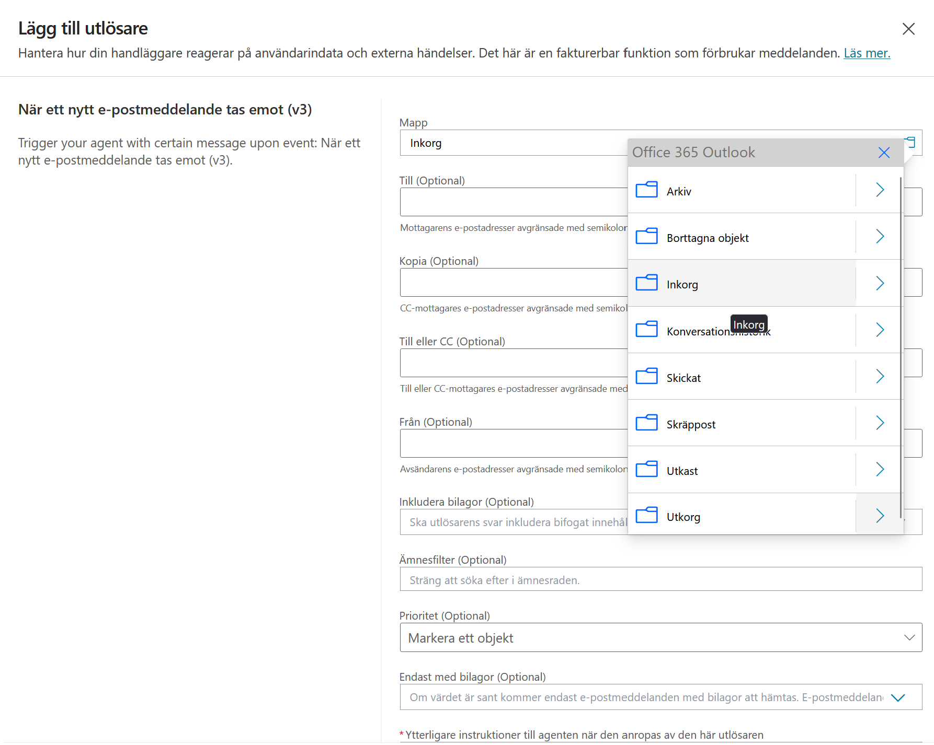This screenshot has width=934, height=745.
Task: Expand subfolders of Utkorg
Action: [880, 516]
